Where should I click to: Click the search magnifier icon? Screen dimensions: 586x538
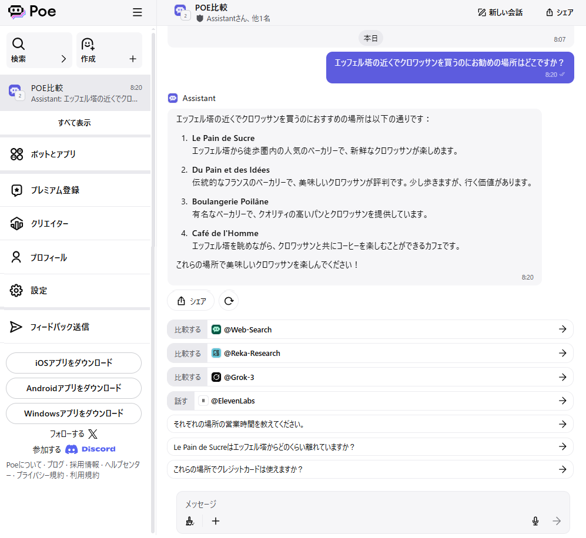[x=18, y=43]
